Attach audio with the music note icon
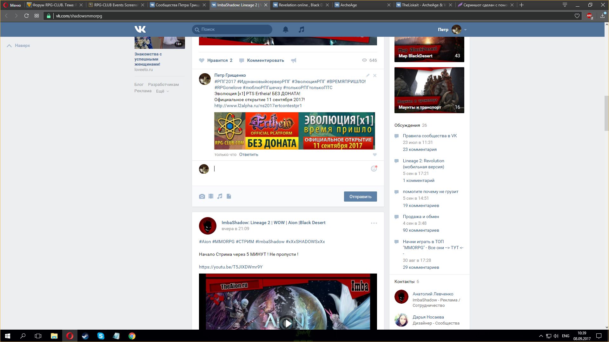This screenshot has height=342, width=609. pos(220,196)
